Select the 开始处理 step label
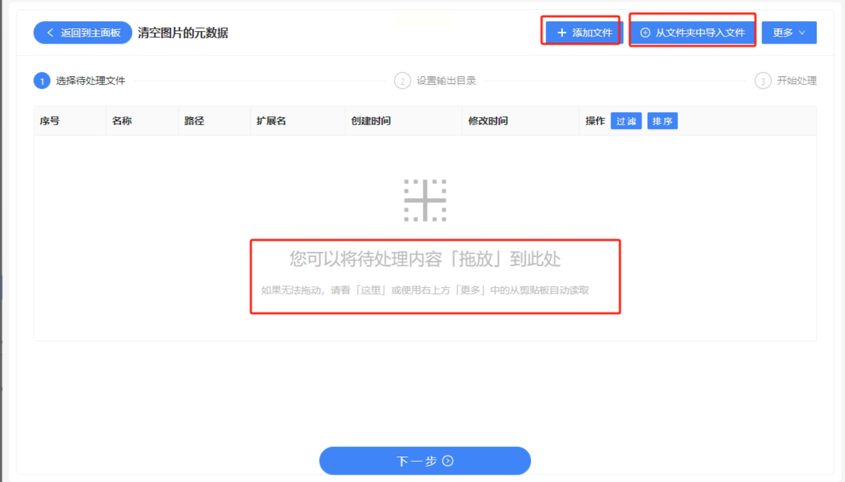Viewport: 845px width, 482px height. point(797,81)
